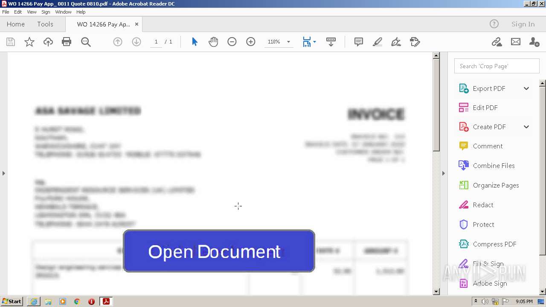Expand the left navigation pane arrow
The width and height of the screenshot is (546, 307).
pyautogui.click(x=4, y=173)
